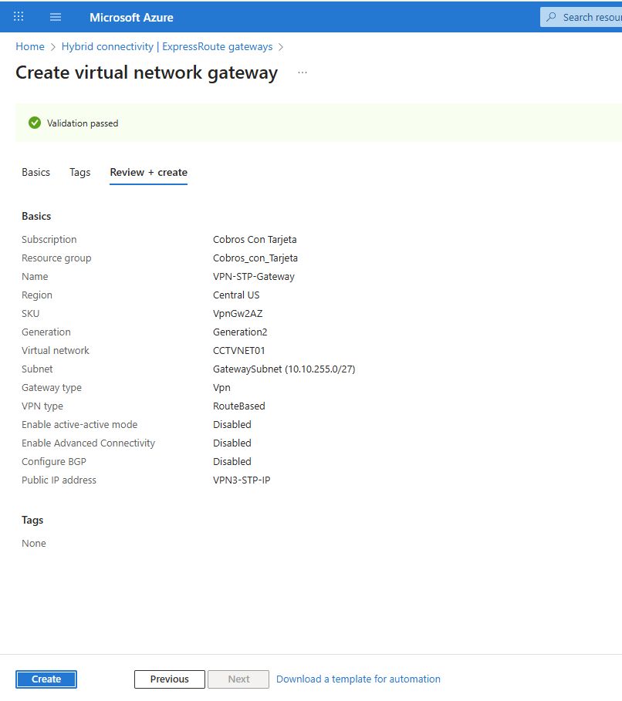622x701 pixels.
Task: Click the green validation passed checkmark
Action: pyautogui.click(x=35, y=123)
